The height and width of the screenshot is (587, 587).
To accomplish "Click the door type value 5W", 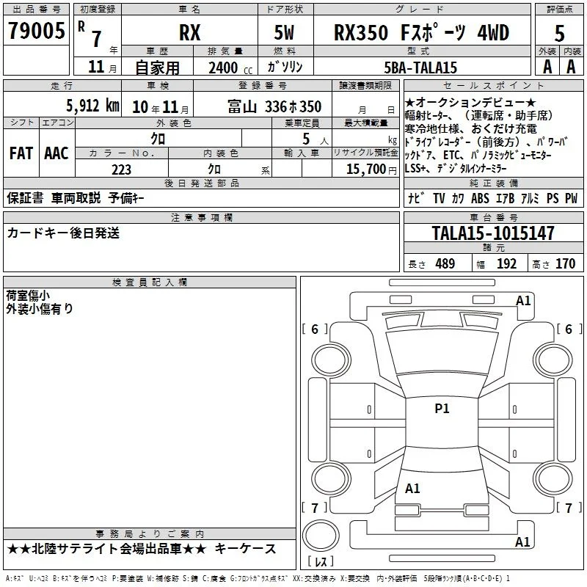I will [284, 32].
